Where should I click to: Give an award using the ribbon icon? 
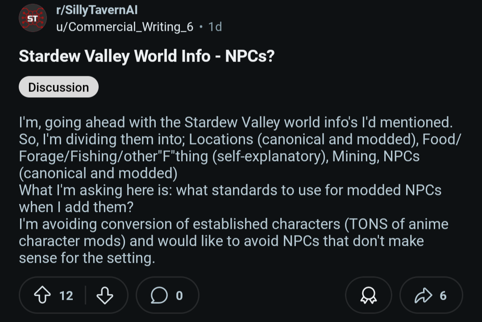tap(368, 295)
